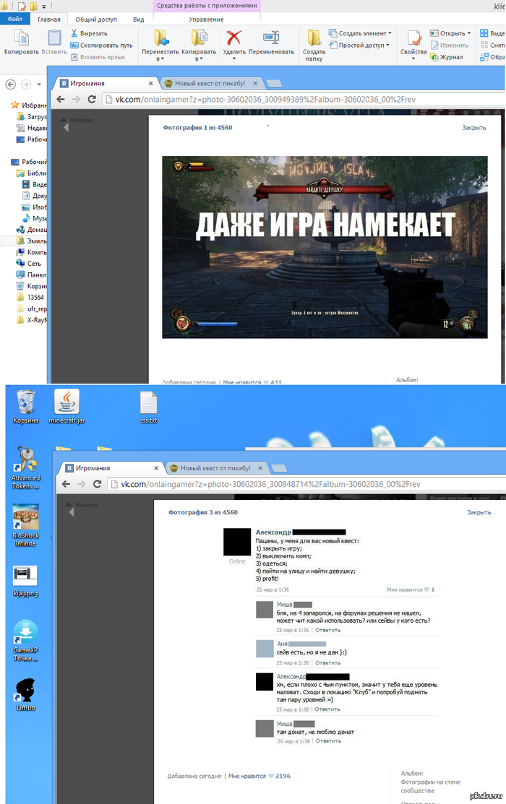506x804 pixels.
Task: Switch to Главная ribbon tab
Action: pyautogui.click(x=48, y=20)
